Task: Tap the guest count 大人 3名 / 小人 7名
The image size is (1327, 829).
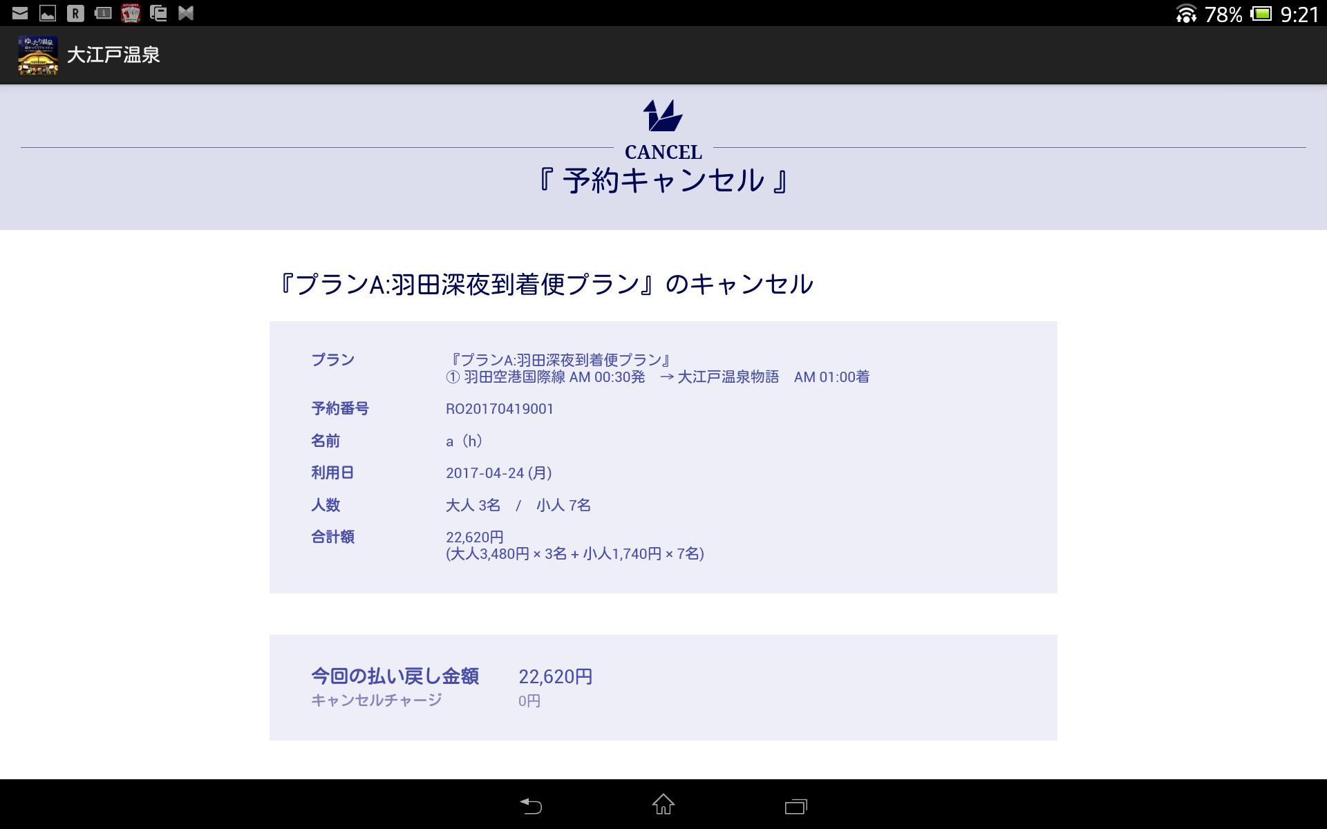Action: 518,505
